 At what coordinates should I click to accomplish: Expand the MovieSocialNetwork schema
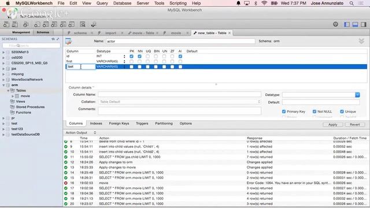coord(3,80)
